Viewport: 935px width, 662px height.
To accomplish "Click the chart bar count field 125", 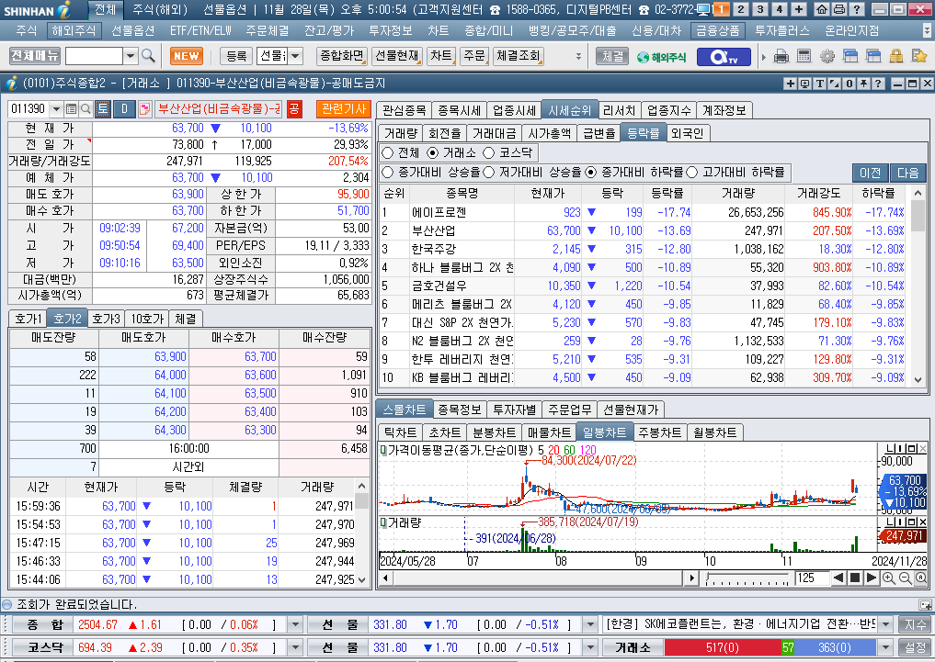I will click(811, 578).
